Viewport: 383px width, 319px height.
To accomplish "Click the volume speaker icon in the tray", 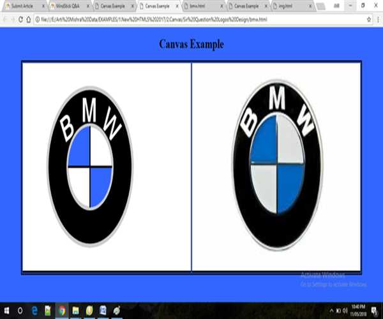I will (x=345, y=311).
